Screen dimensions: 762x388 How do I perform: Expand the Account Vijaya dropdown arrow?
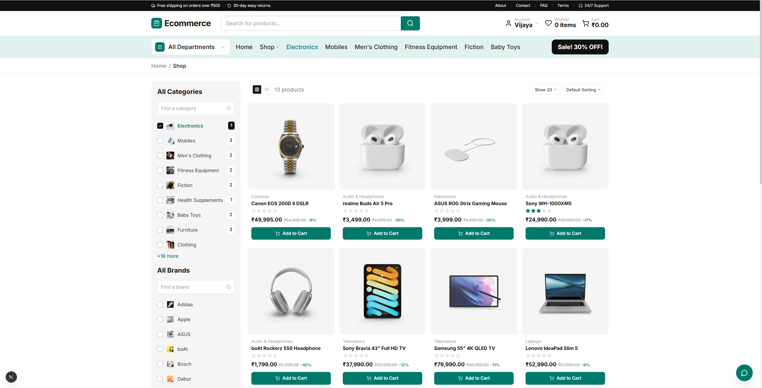point(537,23)
